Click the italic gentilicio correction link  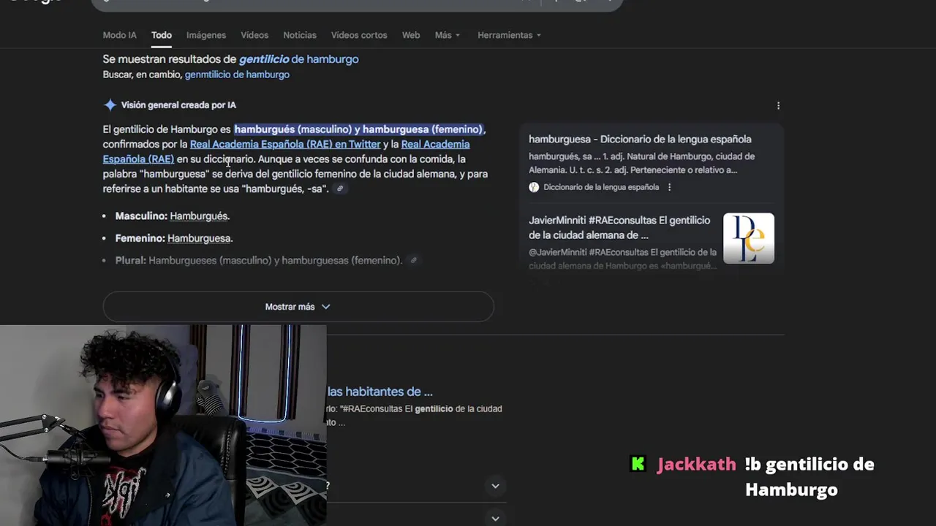pos(263,59)
